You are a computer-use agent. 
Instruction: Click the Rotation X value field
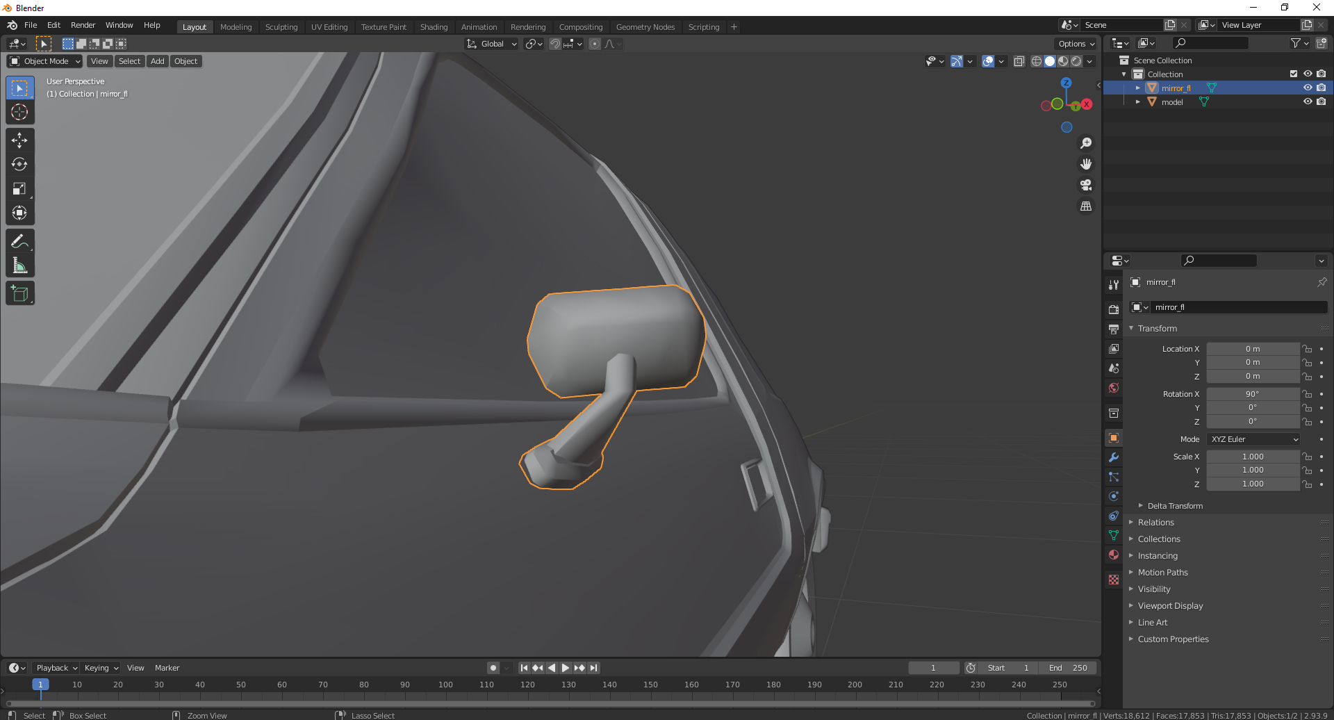tap(1252, 394)
